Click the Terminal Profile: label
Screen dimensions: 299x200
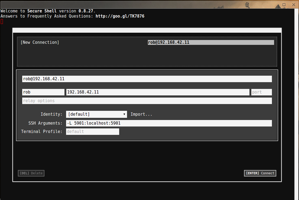coord(42,132)
